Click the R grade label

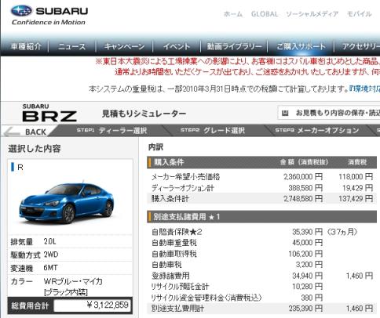20,168
